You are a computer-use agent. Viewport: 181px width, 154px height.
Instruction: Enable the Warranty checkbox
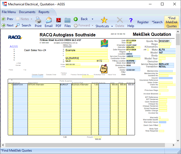pos(160,117)
